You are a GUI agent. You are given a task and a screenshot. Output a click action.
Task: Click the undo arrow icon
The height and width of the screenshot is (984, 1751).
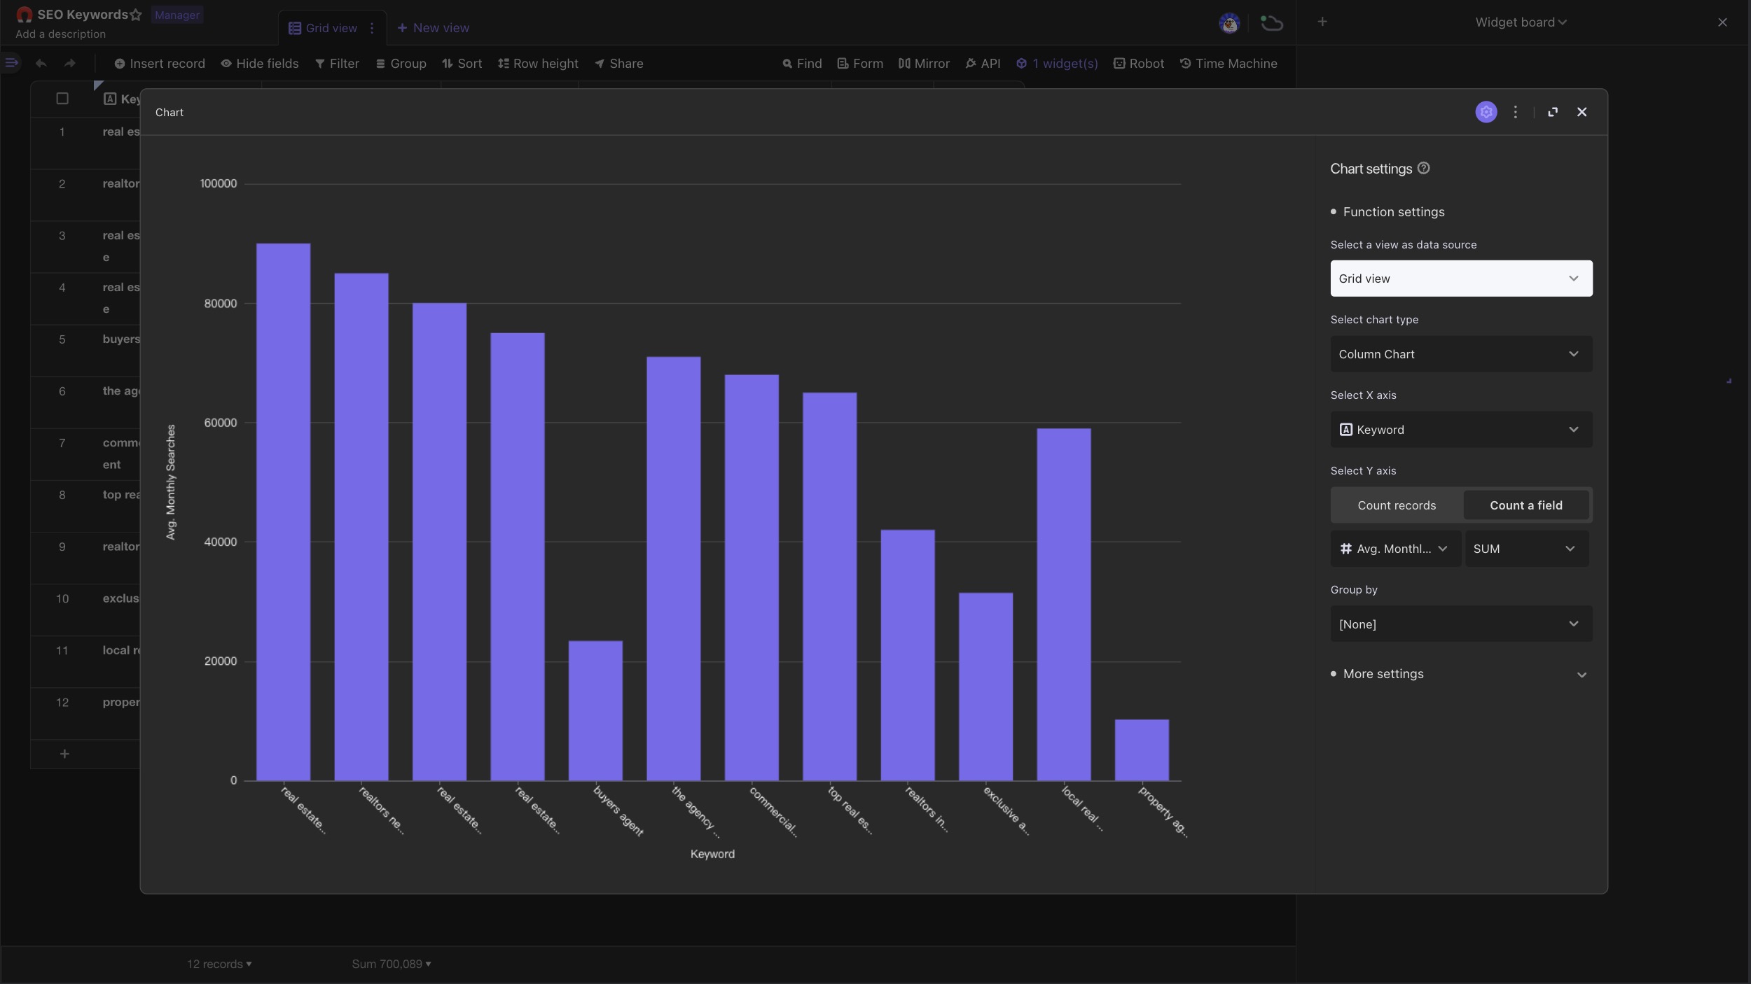pos(41,64)
